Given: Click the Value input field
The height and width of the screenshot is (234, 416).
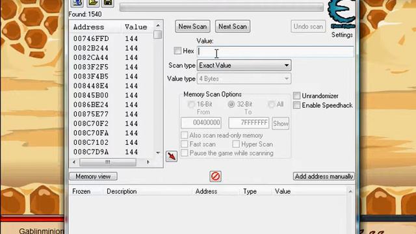Looking at the screenshot, I should click(x=276, y=51).
